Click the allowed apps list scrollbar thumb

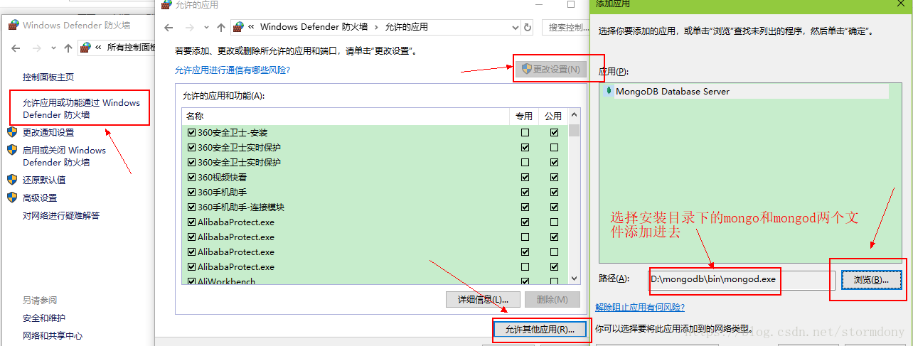574,129
